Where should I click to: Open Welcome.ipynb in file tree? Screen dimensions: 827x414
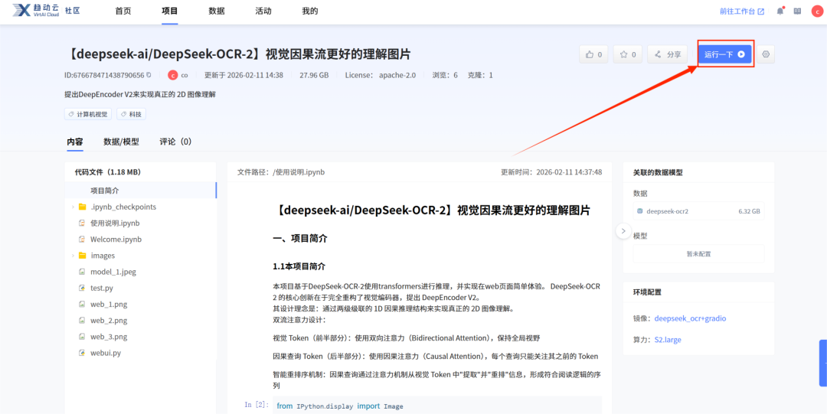click(x=116, y=240)
